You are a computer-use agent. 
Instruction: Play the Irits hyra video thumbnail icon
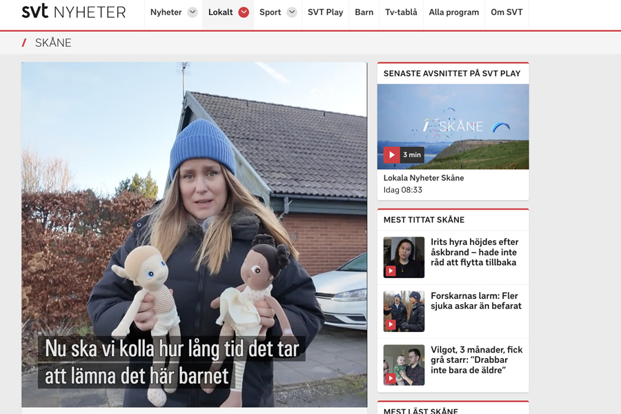[391, 271]
